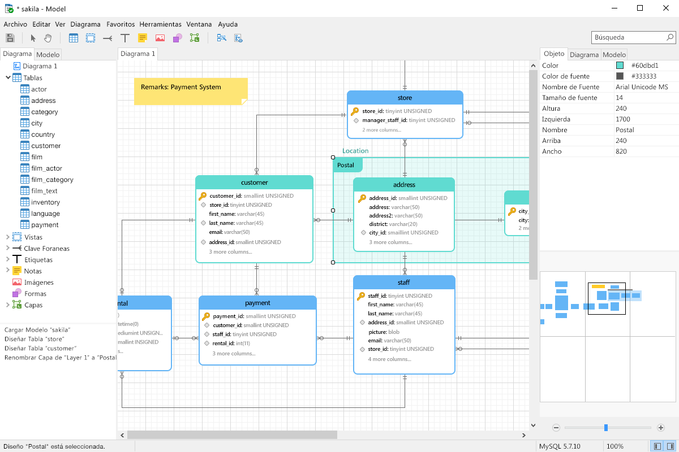Activate the Hand pan tool
The width and height of the screenshot is (679, 452).
pos(49,37)
